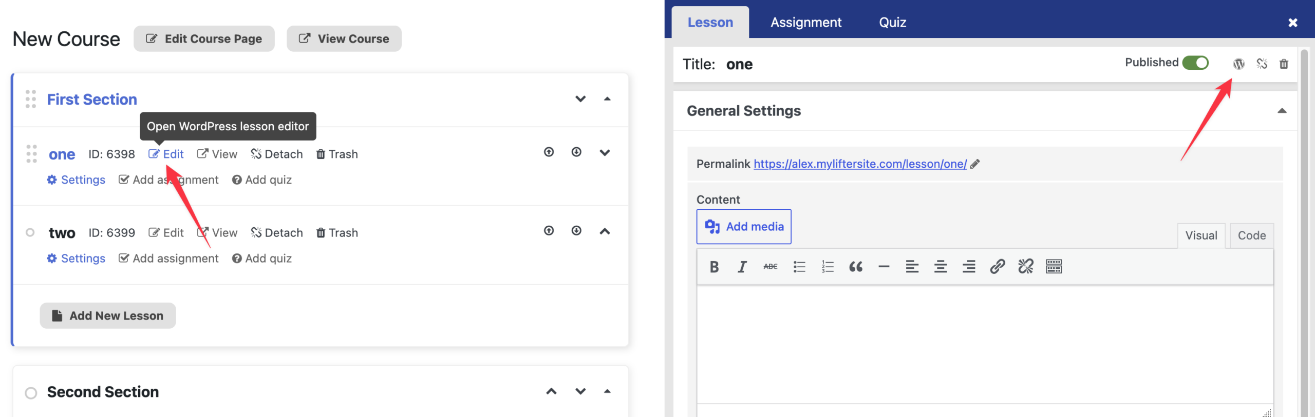This screenshot has width=1315, height=417.
Task: Click View Course button
Action: (344, 39)
